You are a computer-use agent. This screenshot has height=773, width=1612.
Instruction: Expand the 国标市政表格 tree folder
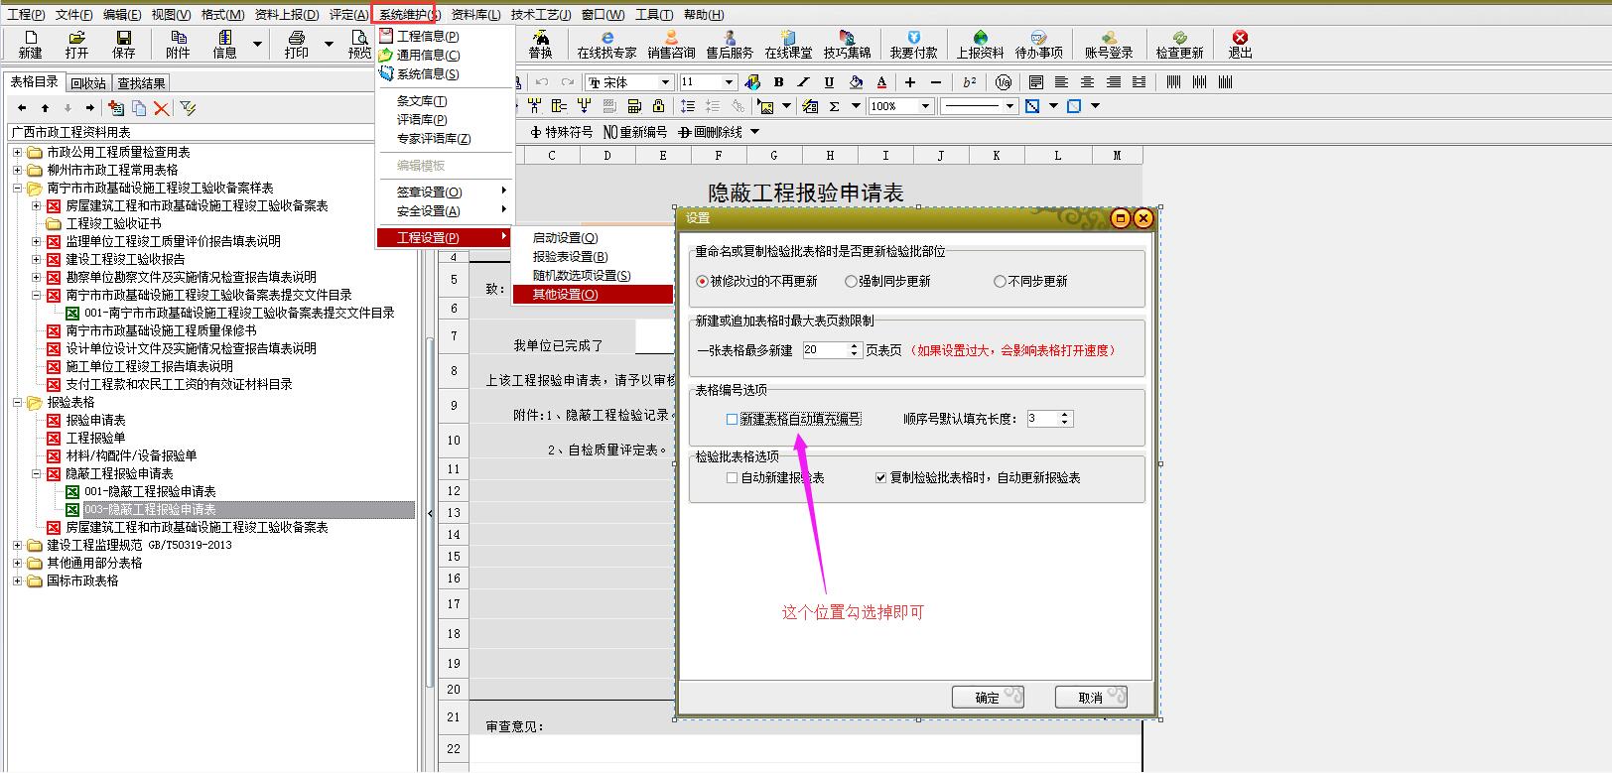[17, 581]
